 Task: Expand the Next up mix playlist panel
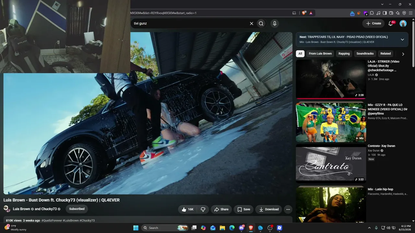pyautogui.click(x=402, y=39)
